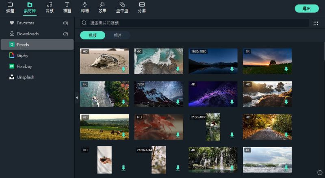Viewport: 325px width, 178px height.
Task: Open the Audio tab with music note
Action: pos(50,7)
